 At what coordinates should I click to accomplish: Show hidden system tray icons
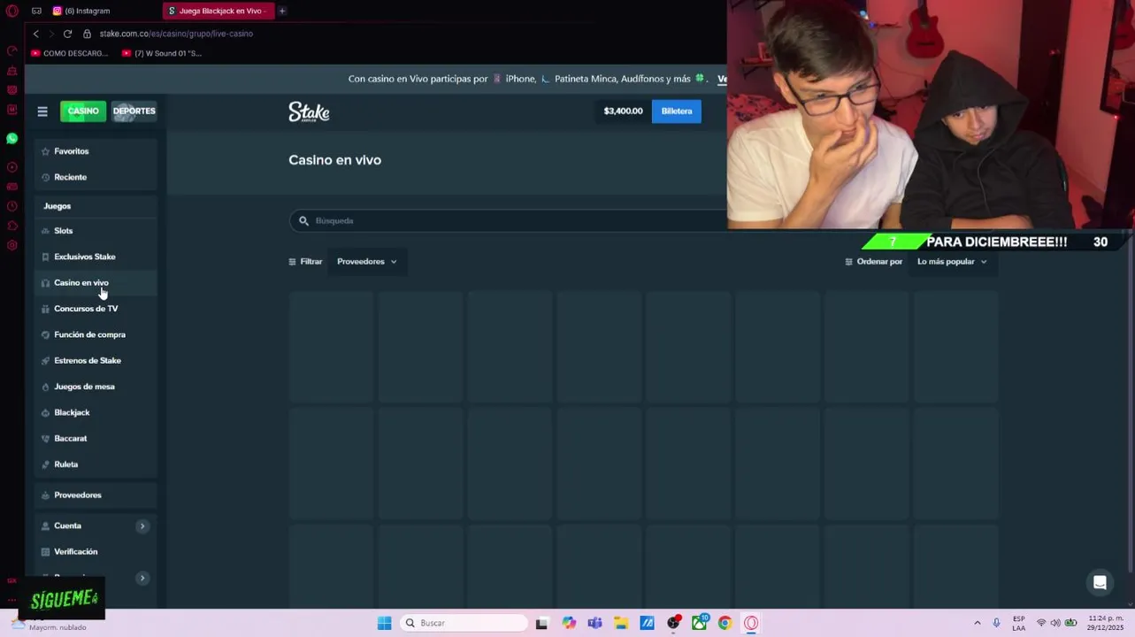tap(978, 623)
